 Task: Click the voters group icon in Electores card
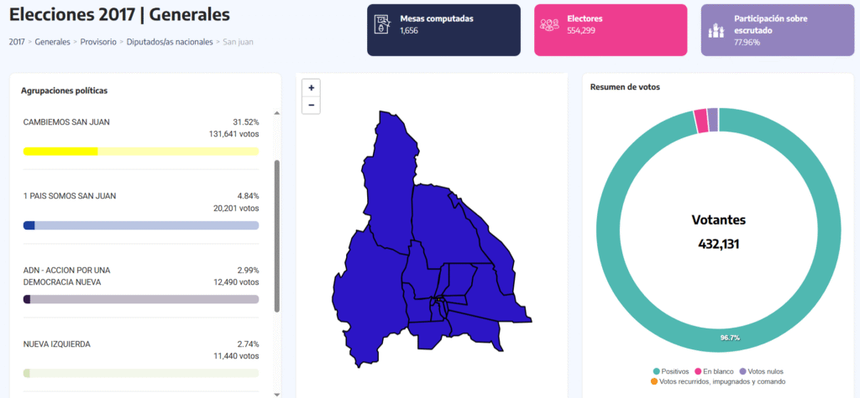pyautogui.click(x=549, y=24)
